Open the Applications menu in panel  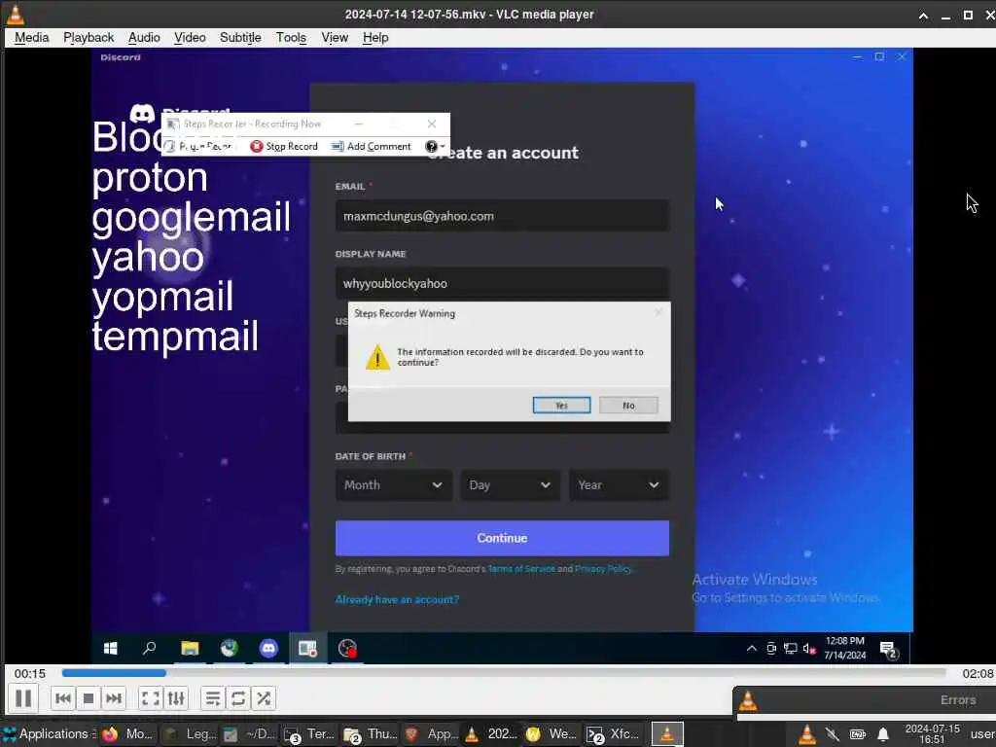(49, 734)
